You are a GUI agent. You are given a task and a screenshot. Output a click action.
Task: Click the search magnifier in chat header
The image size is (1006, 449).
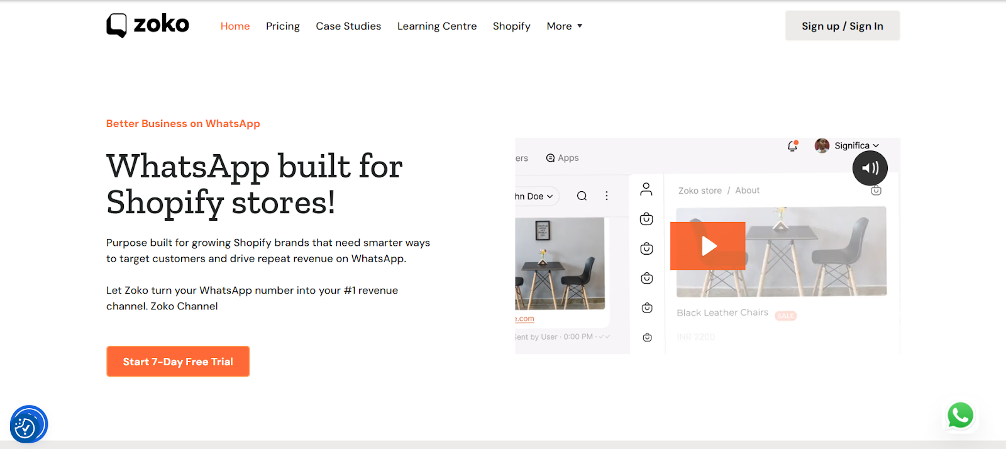[582, 196]
